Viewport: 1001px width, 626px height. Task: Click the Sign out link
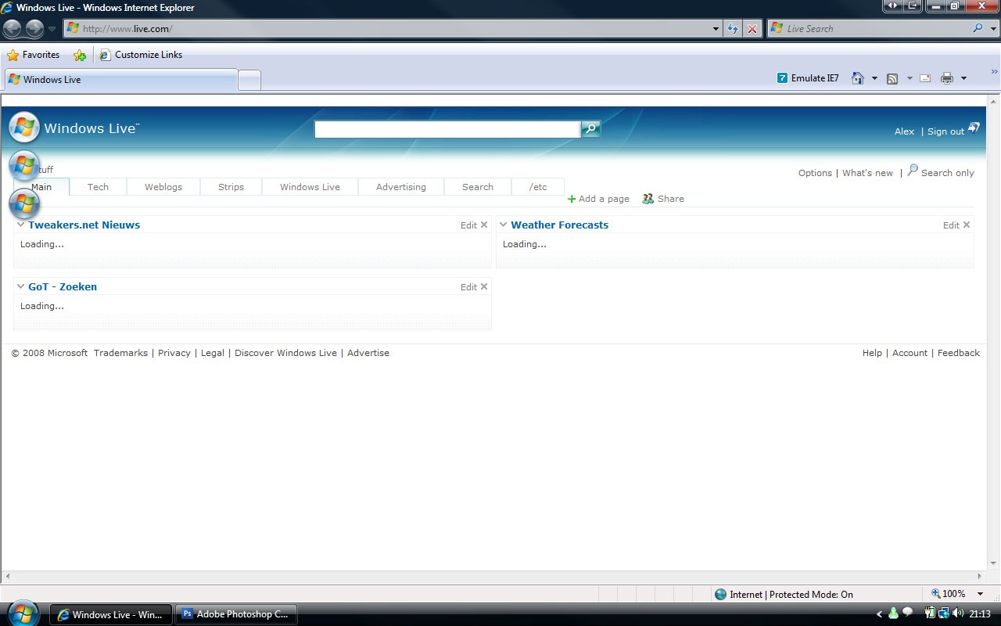(x=945, y=131)
